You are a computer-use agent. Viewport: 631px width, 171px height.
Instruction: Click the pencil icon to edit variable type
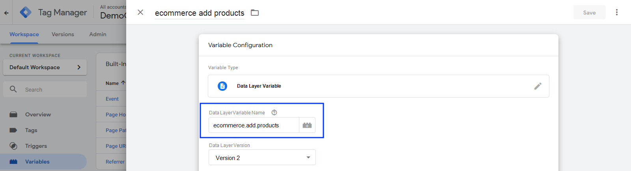(x=538, y=86)
